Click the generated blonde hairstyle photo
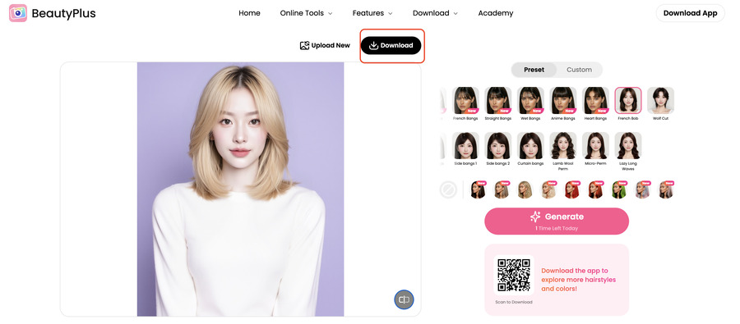Image resolution: width=740 pixels, height=324 pixels. pyautogui.click(x=240, y=189)
